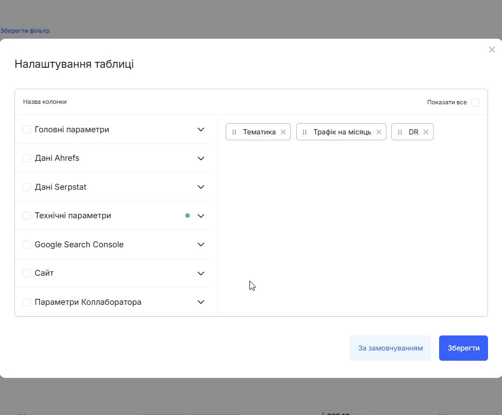Image resolution: width=502 pixels, height=415 pixels.
Task: Remove the Тематика column chip
Action: 283,132
